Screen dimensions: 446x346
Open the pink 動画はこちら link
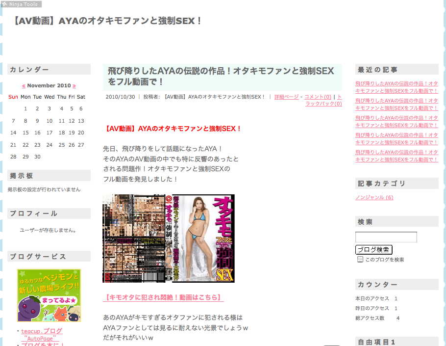point(163,297)
